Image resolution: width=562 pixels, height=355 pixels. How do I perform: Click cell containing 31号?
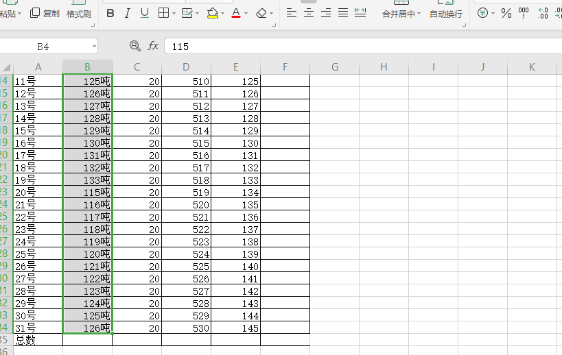[38, 328]
